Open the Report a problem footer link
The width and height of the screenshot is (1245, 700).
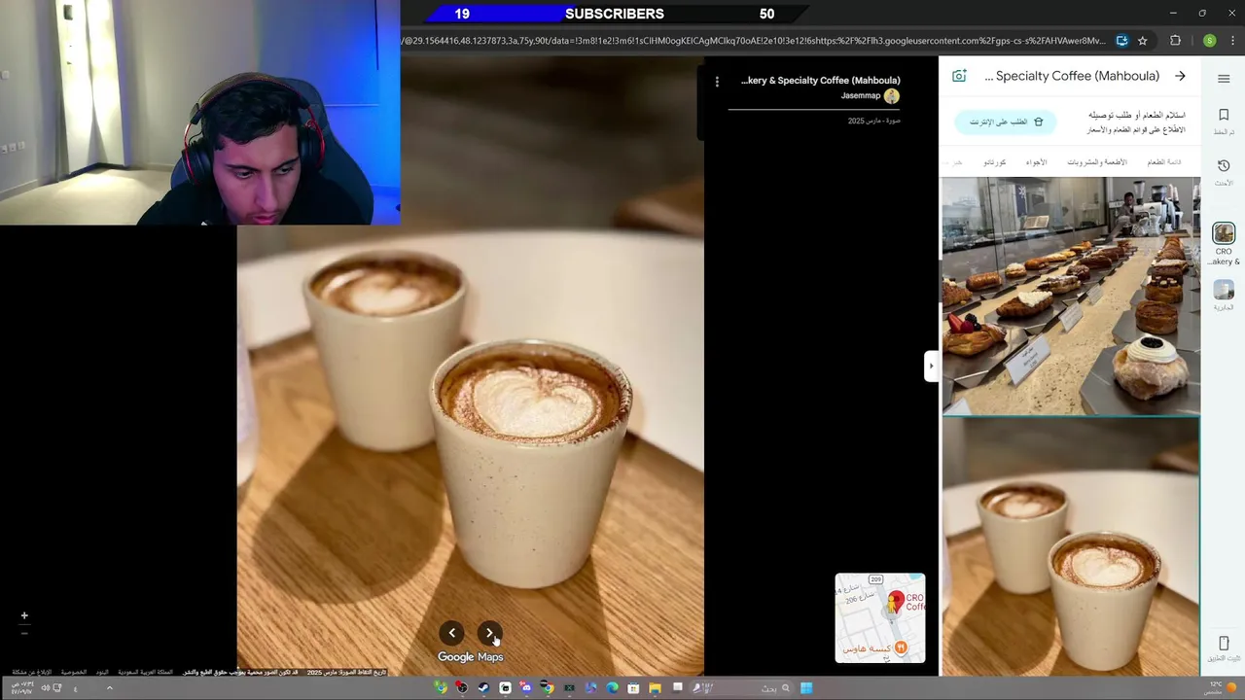pyautogui.click(x=31, y=672)
